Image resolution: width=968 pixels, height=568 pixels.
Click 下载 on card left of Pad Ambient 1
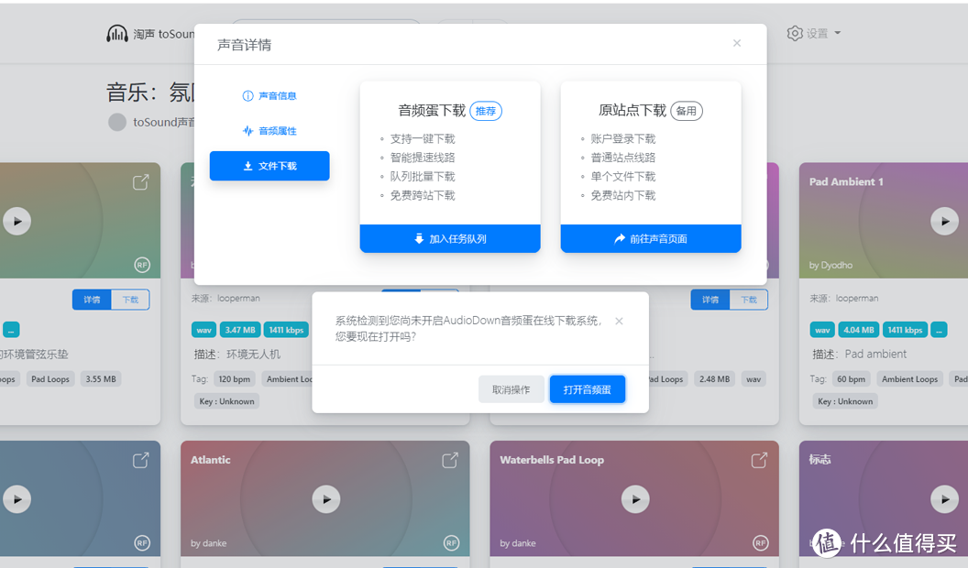pos(749,300)
